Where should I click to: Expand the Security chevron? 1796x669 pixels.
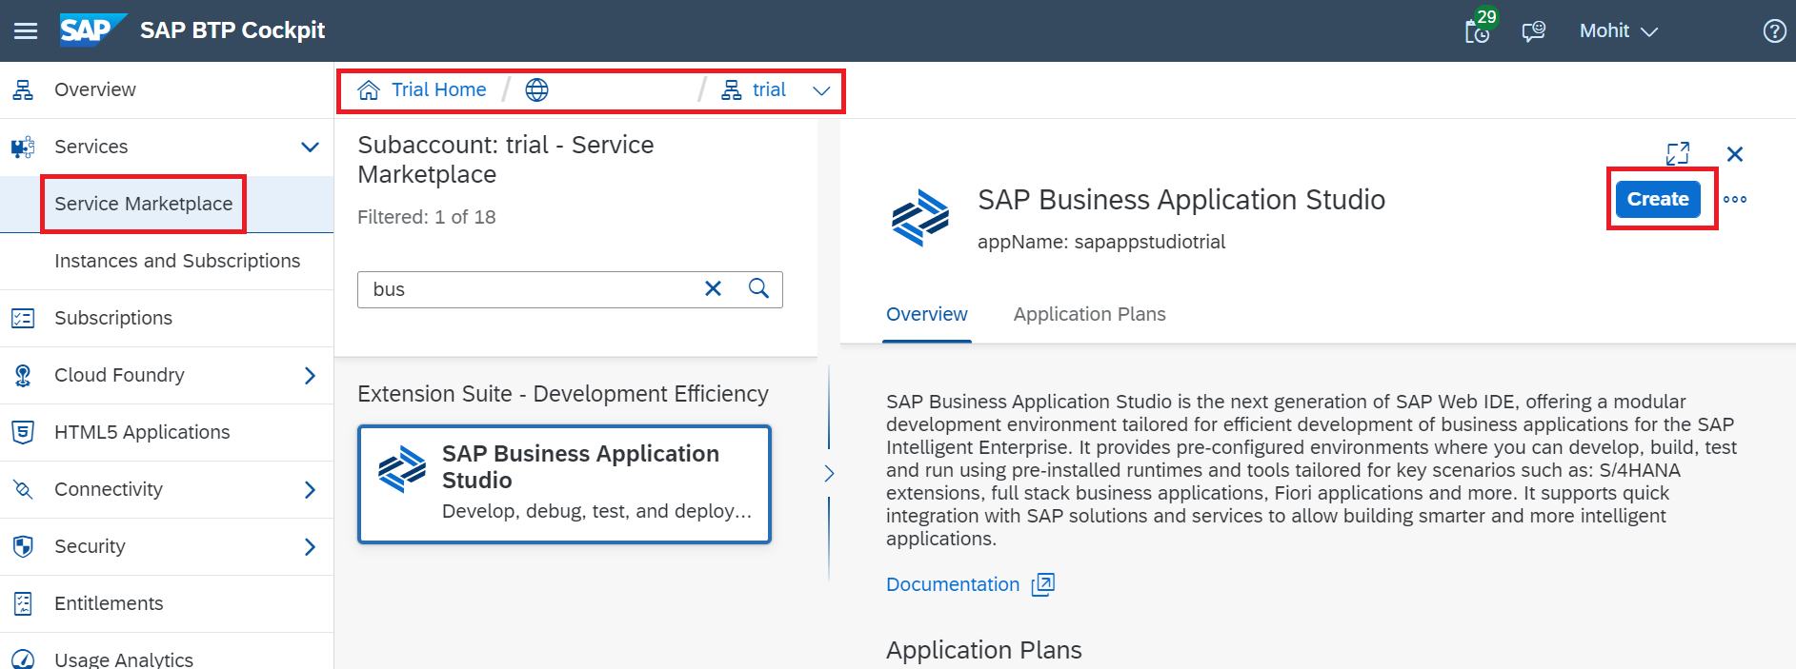click(310, 546)
